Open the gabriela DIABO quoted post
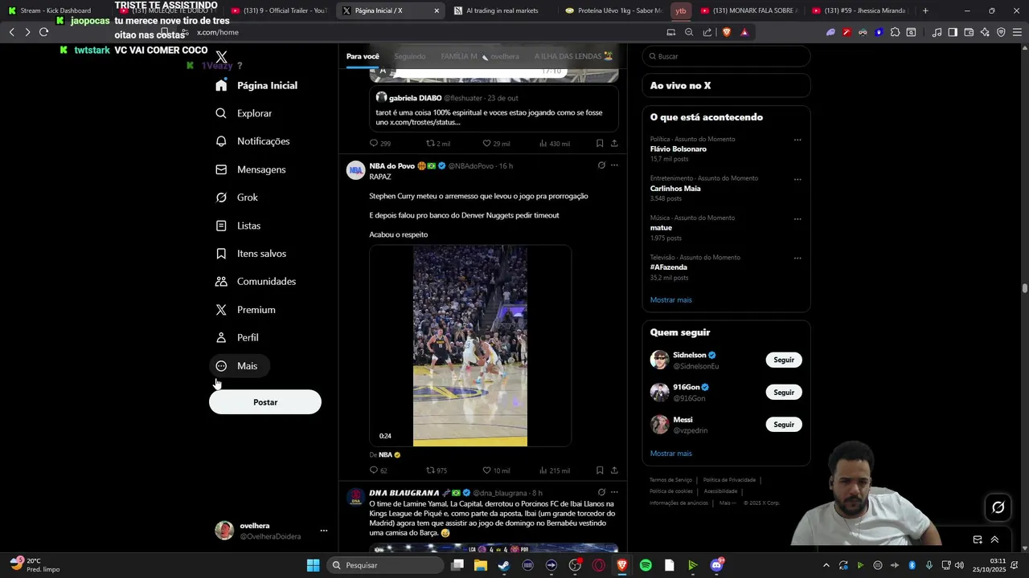 [x=494, y=109]
